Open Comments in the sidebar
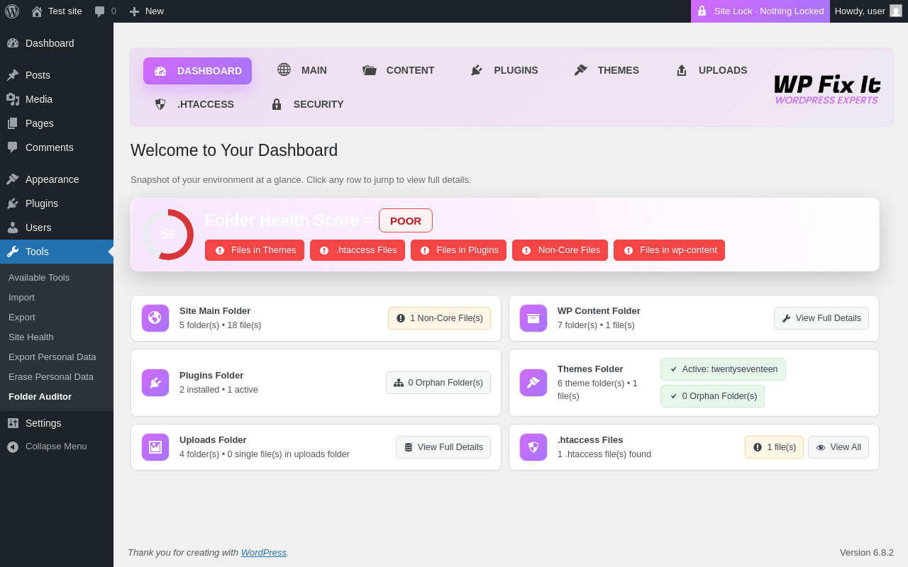This screenshot has width=908, height=567. click(x=57, y=147)
